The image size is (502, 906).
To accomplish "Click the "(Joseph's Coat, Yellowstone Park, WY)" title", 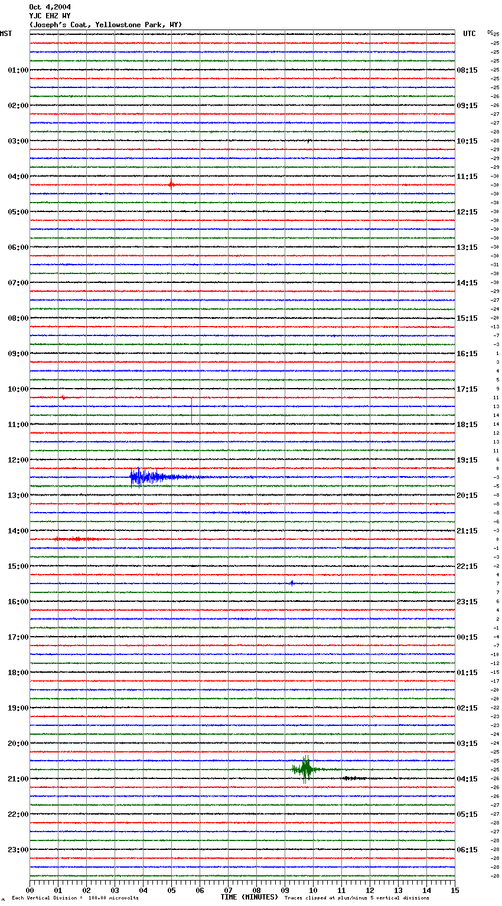I will pyautogui.click(x=106, y=25).
